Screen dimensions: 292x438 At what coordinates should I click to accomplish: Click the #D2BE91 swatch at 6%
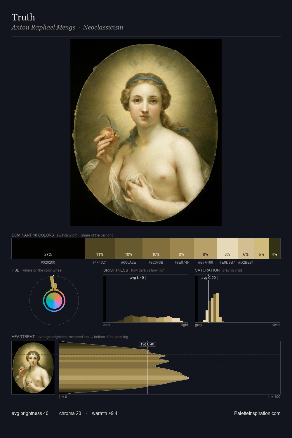(x=246, y=248)
